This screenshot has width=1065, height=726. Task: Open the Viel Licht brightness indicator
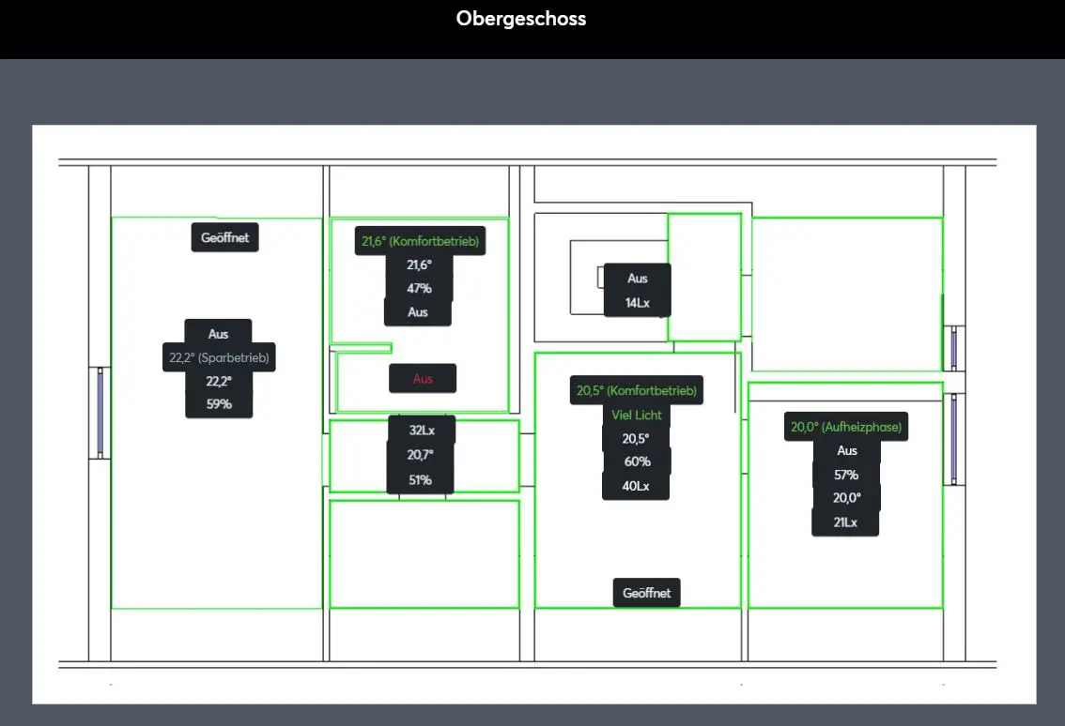637,415
